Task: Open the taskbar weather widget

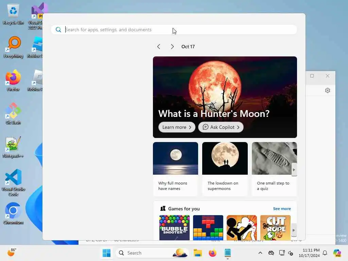Action: 12,253
